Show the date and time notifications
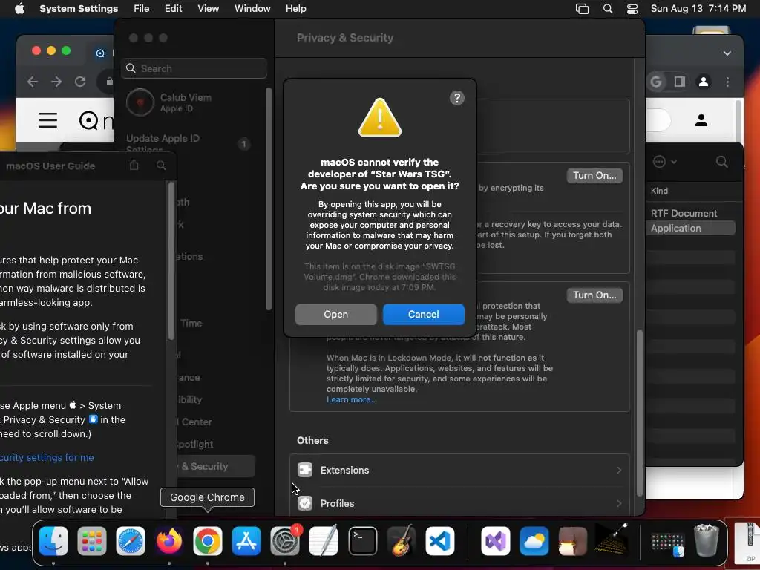This screenshot has width=760, height=570. coord(698,9)
